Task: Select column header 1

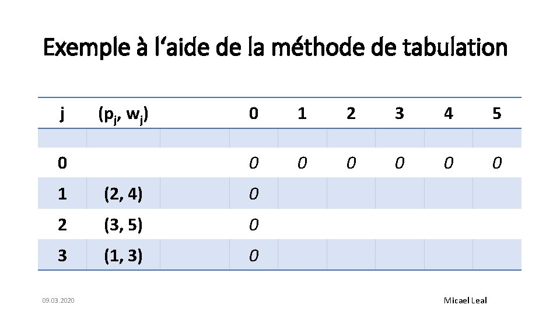Action: click(302, 114)
